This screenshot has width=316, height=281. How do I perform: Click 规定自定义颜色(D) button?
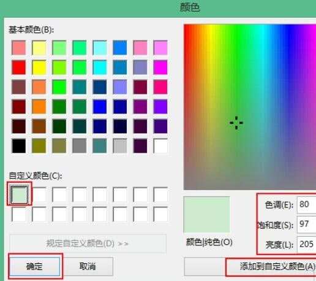(x=88, y=244)
